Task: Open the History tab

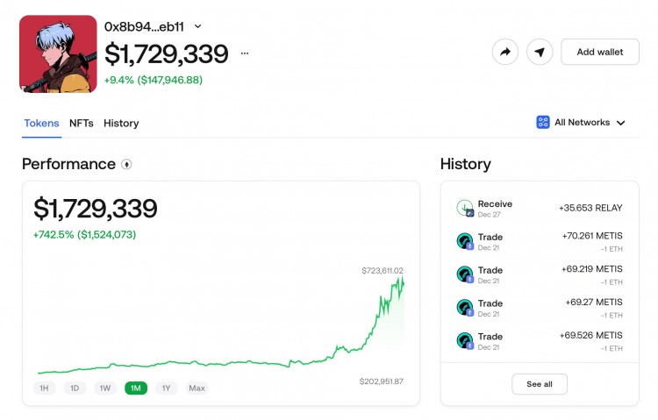Action: coord(121,124)
